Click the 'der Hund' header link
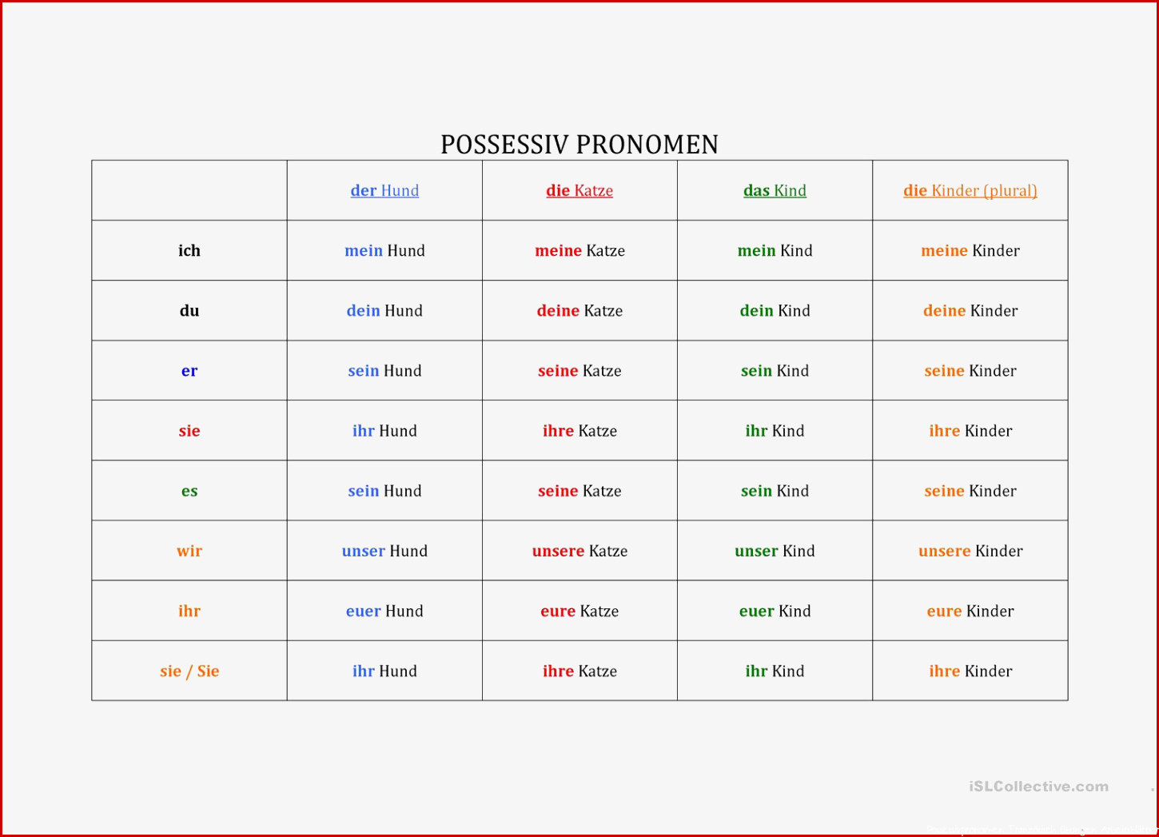This screenshot has height=837, width=1159. pyautogui.click(x=384, y=190)
